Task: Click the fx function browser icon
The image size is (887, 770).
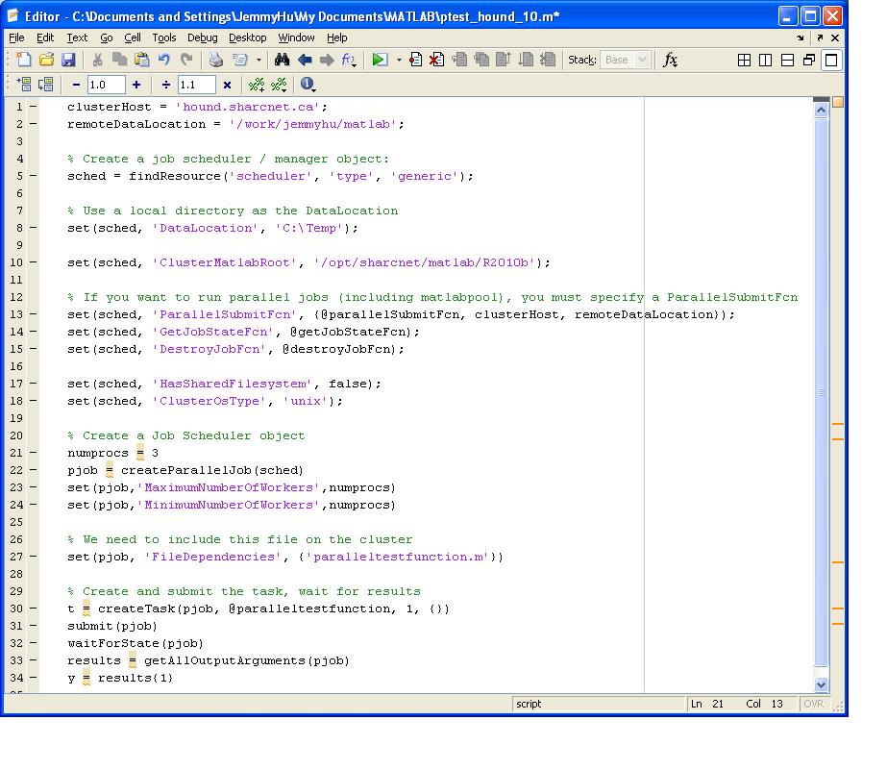Action: coord(670,60)
